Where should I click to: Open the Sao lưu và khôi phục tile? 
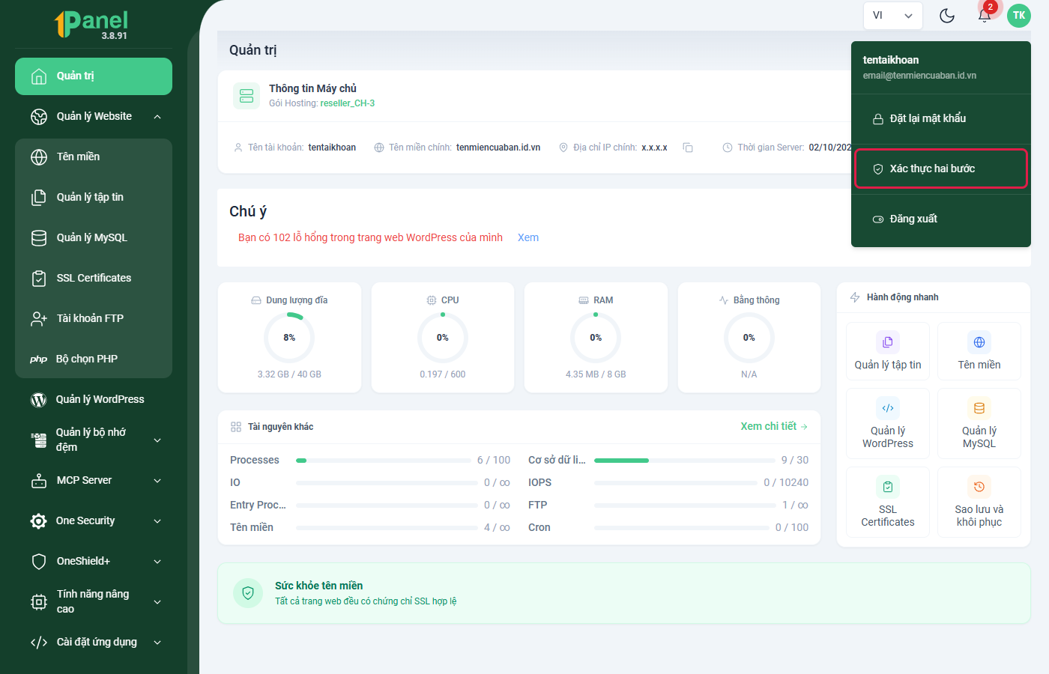tap(979, 502)
